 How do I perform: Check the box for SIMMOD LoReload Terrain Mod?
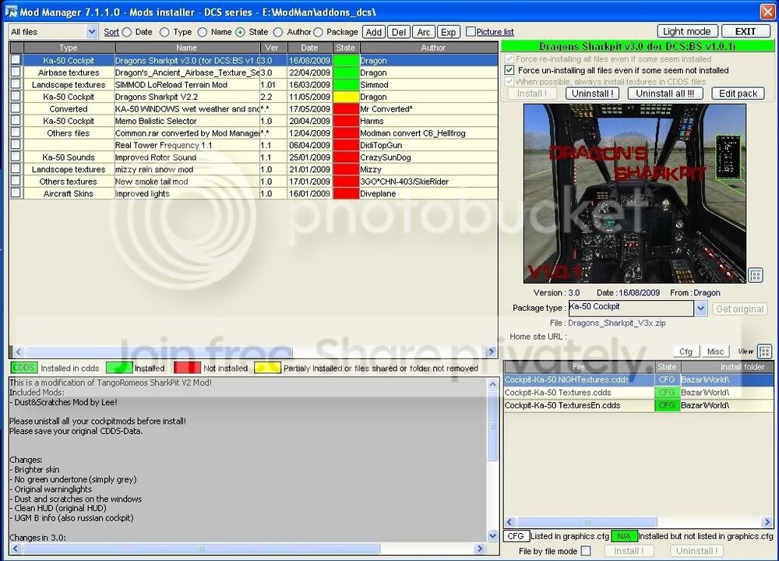[x=16, y=84]
